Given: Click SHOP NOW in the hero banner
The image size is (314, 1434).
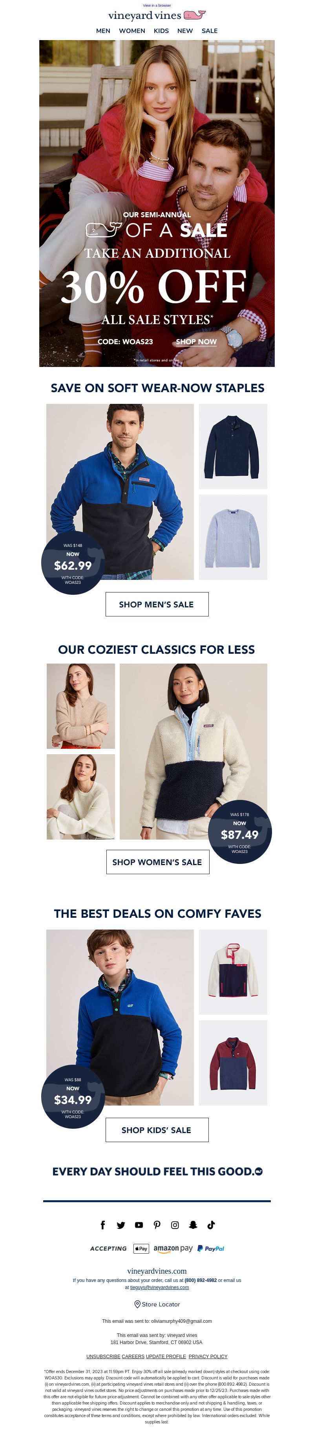Looking at the screenshot, I should 196,342.
